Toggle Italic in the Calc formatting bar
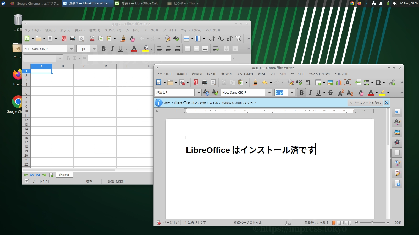Screen dimensions: 419x235 [x=112, y=49]
